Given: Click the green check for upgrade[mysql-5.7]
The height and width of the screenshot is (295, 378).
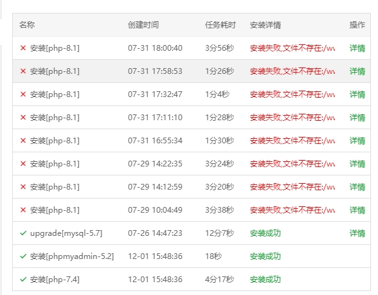Looking at the screenshot, I should click(23, 233).
